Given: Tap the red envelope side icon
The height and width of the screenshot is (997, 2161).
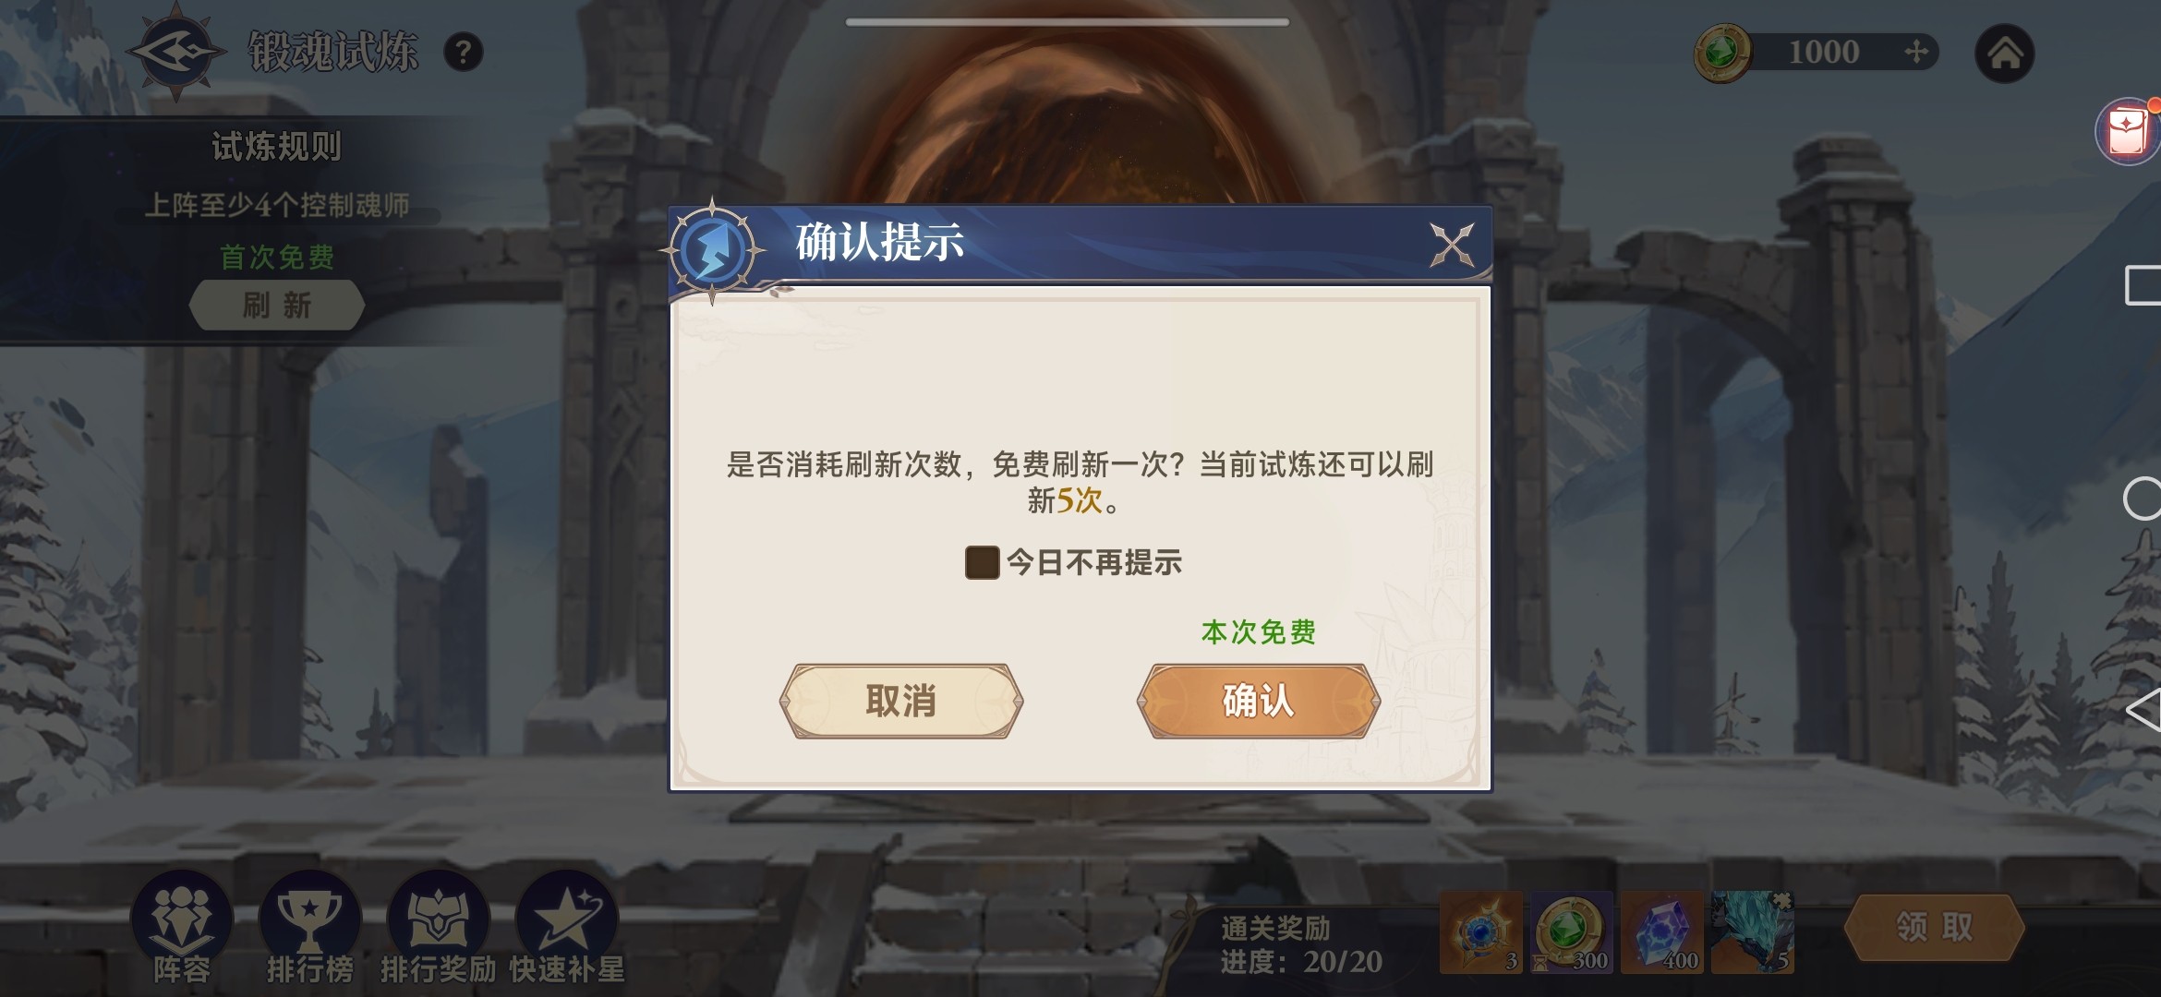Looking at the screenshot, I should tap(2128, 132).
